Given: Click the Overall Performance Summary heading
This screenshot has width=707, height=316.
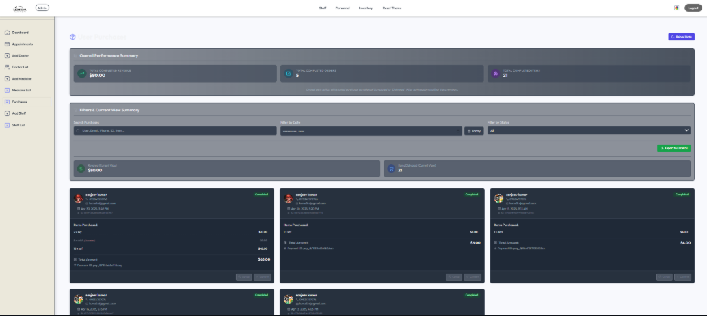Looking at the screenshot, I should (x=109, y=56).
